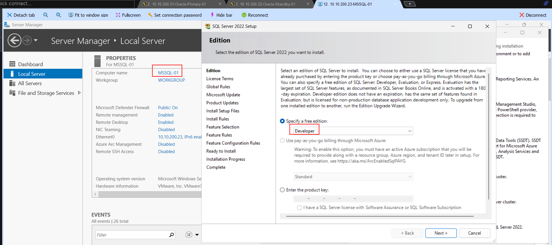Click the green Reconnect button
This screenshot has height=245, width=552.
255,15
